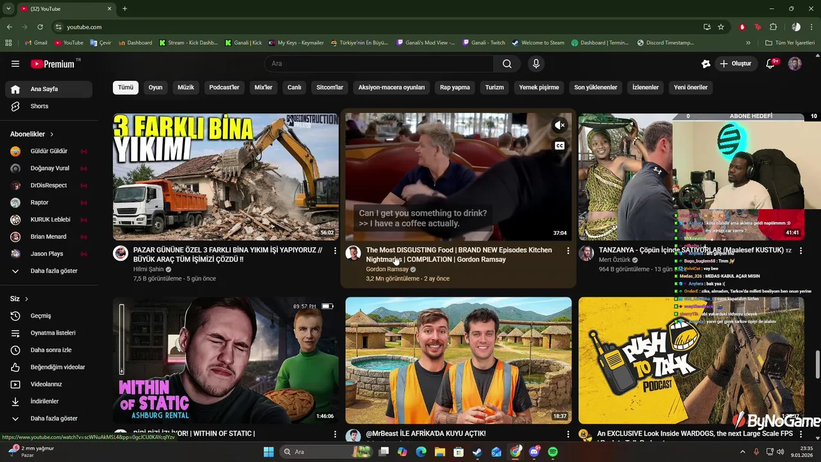The width and height of the screenshot is (821, 462).
Task: Open options menu for the TANZANYA video
Action: coord(800,251)
